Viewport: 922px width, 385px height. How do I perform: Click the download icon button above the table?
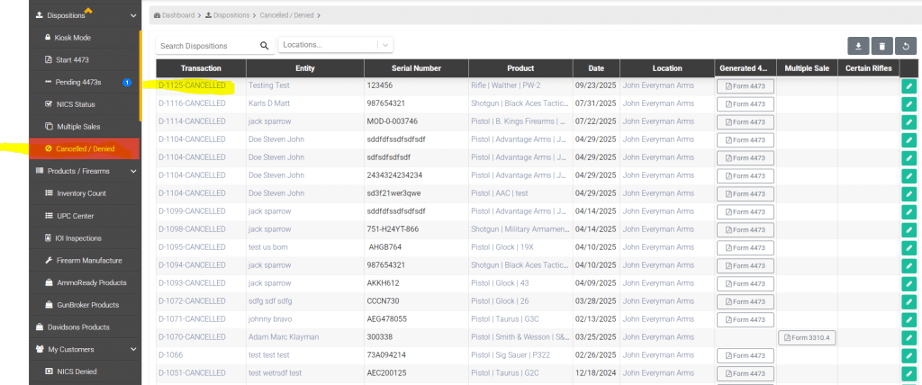tap(859, 45)
